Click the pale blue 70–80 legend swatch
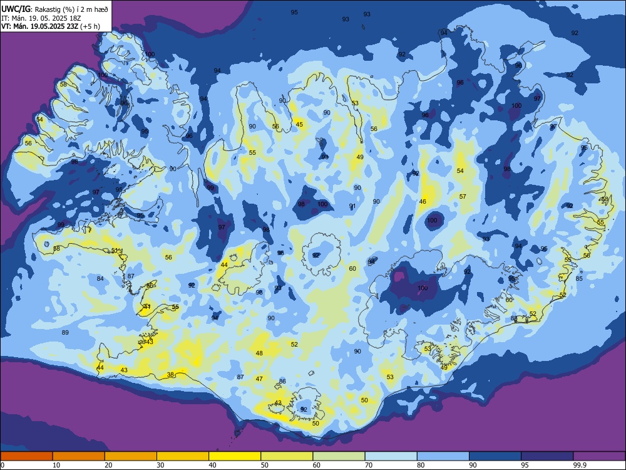The image size is (626, 470). [391, 456]
